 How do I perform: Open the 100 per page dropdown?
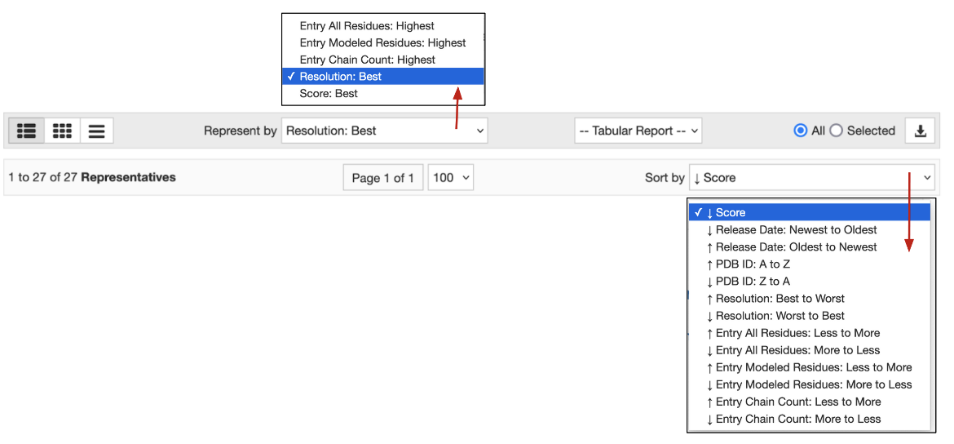point(450,178)
